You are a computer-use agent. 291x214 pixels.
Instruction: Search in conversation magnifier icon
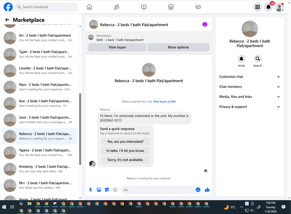tap(258, 58)
